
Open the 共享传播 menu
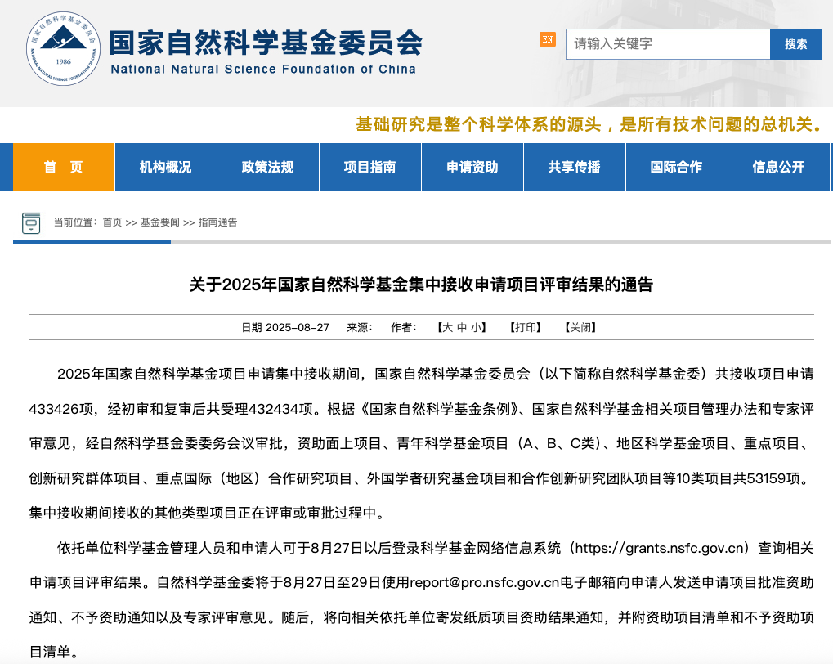point(574,167)
